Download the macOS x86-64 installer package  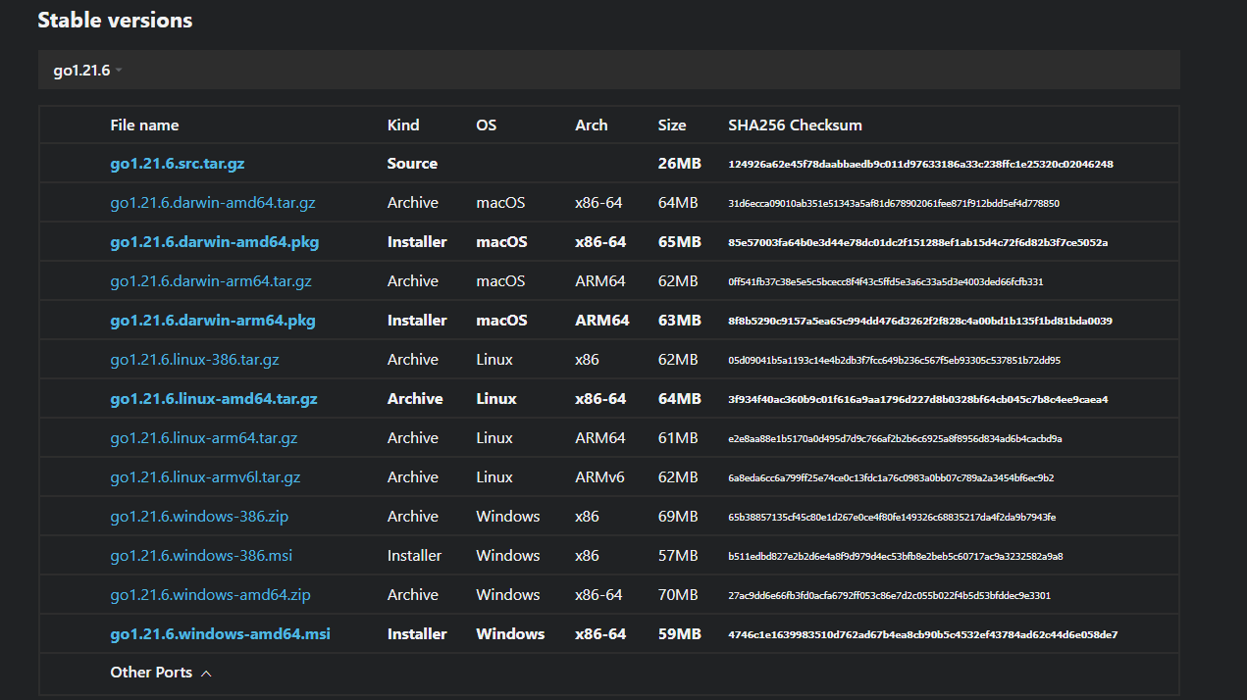pyautogui.click(x=214, y=241)
